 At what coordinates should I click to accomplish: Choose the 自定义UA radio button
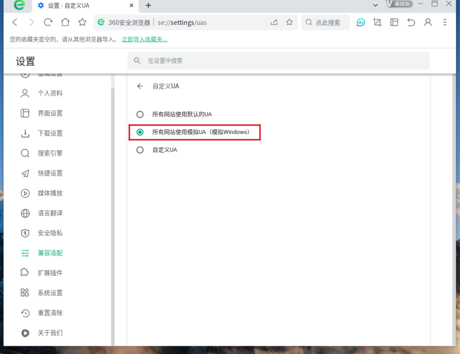(x=140, y=150)
